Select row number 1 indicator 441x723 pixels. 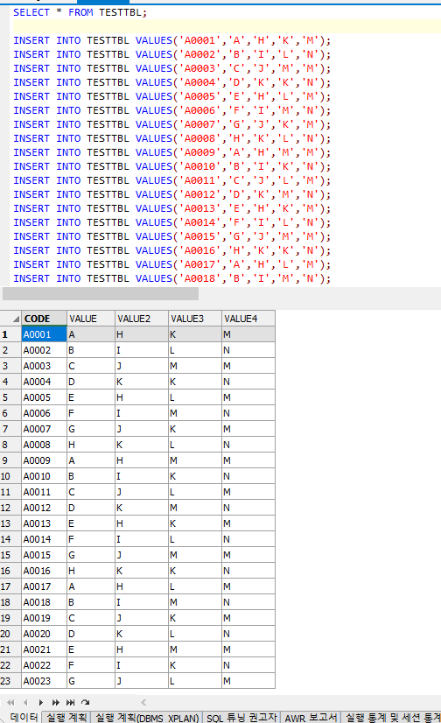pos(10,334)
